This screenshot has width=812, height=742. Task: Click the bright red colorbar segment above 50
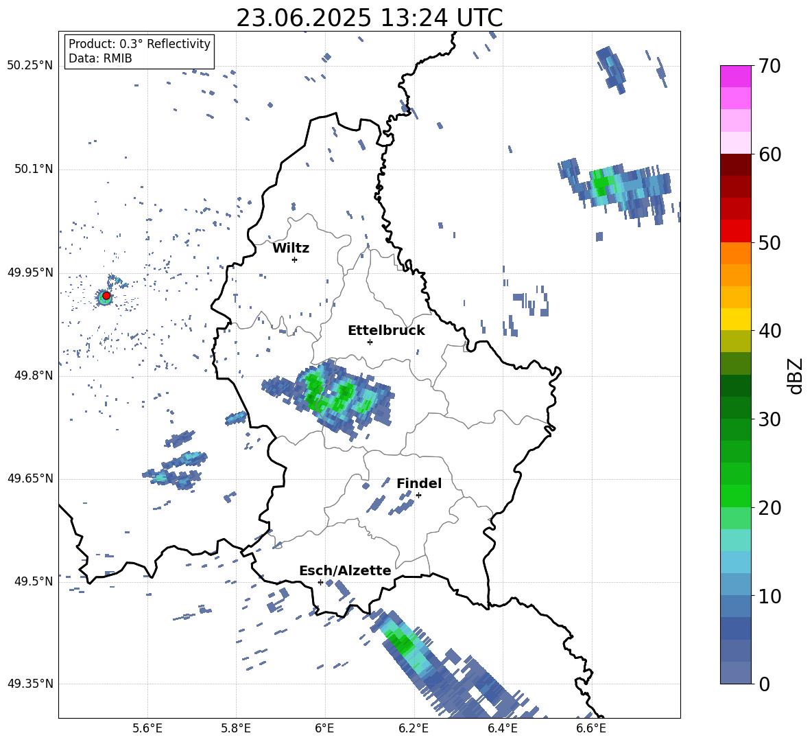(x=735, y=231)
